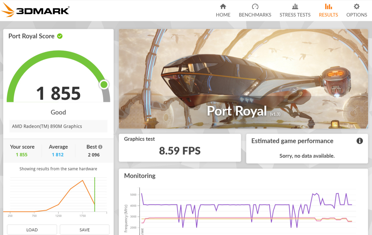
Task: Click the Graphics test label
Action: 139,139
